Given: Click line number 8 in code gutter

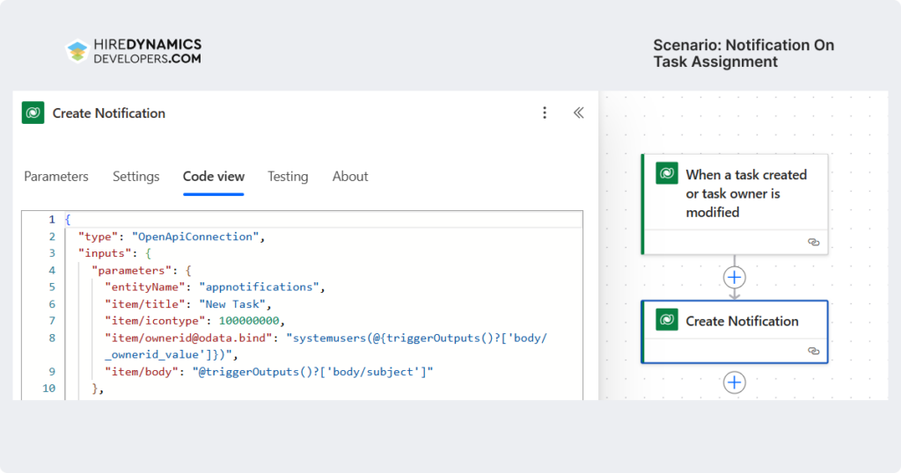Looking at the screenshot, I should [52, 338].
